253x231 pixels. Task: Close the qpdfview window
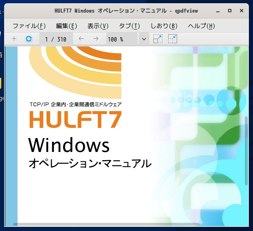tap(242, 11)
